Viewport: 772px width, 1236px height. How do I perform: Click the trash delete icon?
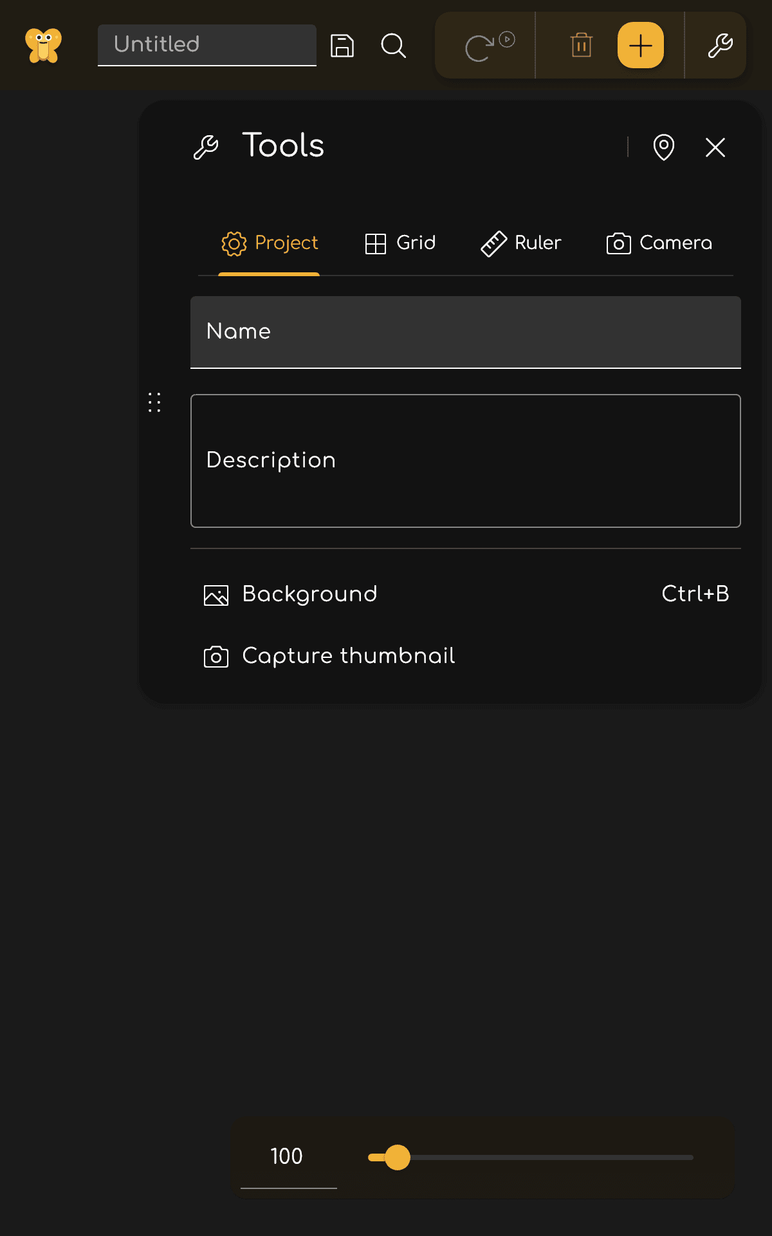[x=581, y=46]
